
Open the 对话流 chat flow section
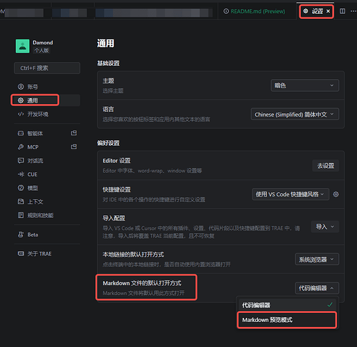pyautogui.click(x=47, y=161)
